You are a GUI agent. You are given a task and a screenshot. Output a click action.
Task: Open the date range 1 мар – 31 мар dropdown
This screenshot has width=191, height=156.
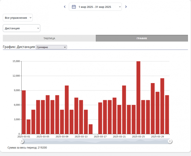pos(95,7)
